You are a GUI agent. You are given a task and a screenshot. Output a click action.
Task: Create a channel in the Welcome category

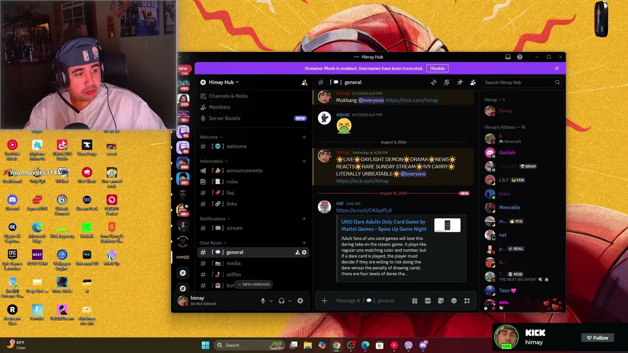click(x=304, y=137)
